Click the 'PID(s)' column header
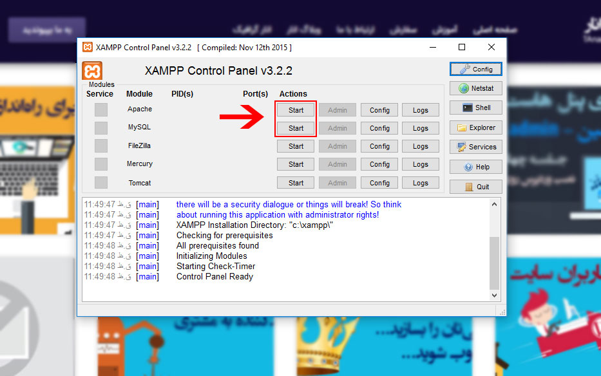This screenshot has width=601, height=376. [x=182, y=94]
